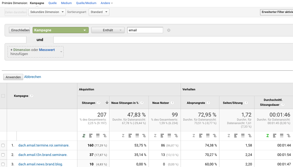Expand the green Kampagne dimension dropdown

tap(60, 30)
